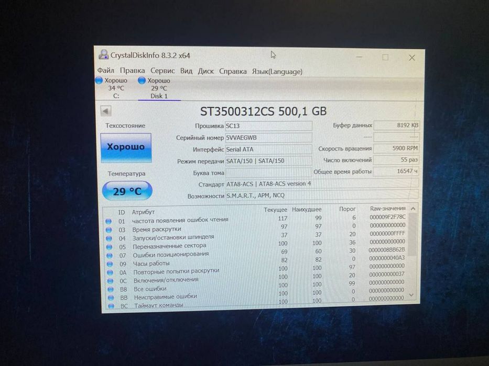Click the blue status circle of Disk 1

coord(142,81)
